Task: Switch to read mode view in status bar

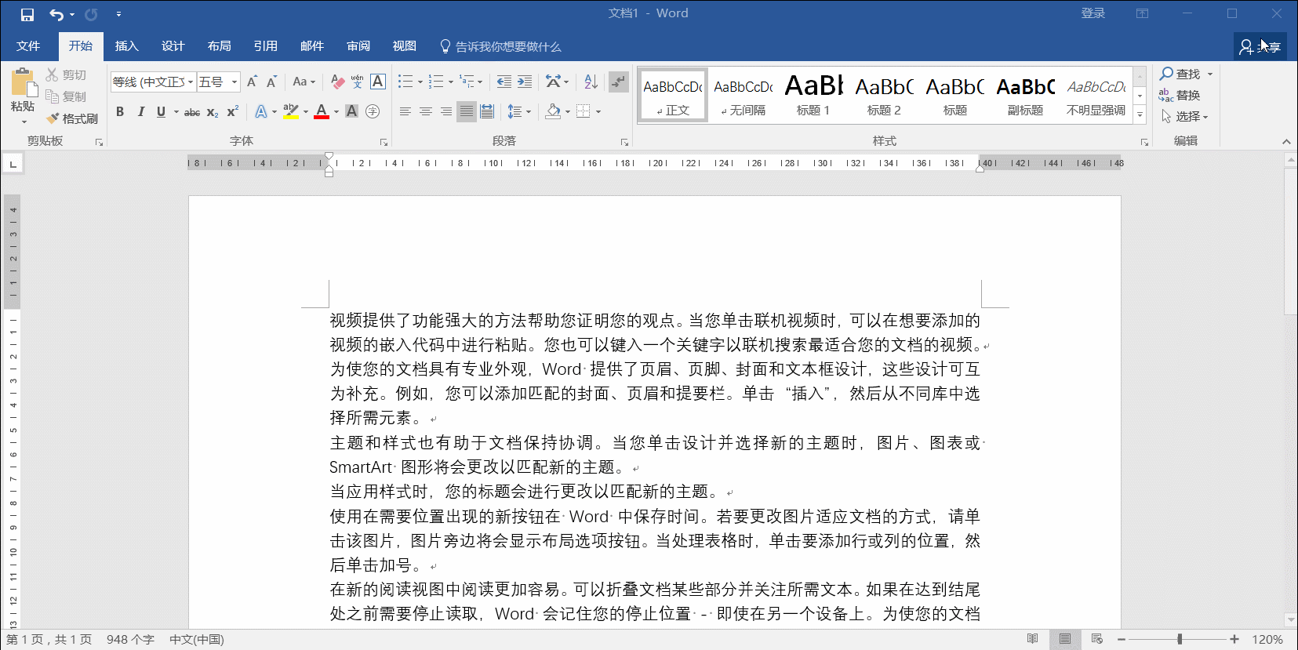Action: coord(1033,639)
